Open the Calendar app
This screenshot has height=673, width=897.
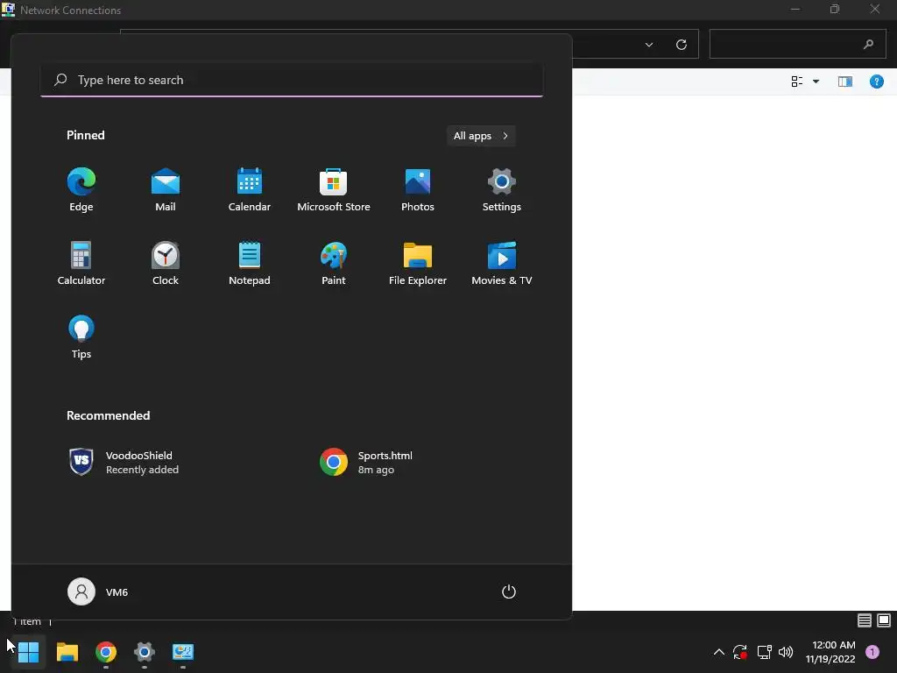(x=250, y=190)
